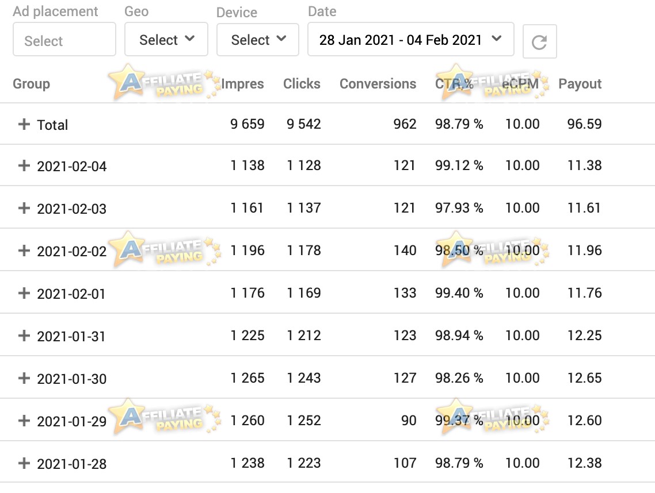Viewport: 655px width, 493px height.
Task: Click payout value 11.61
Action: (x=584, y=207)
